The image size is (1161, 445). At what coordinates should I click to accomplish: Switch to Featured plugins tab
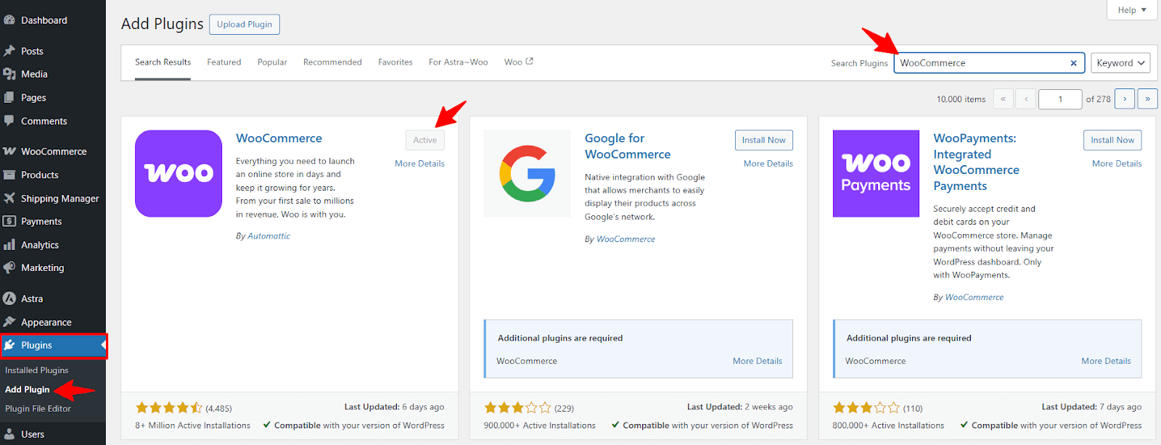click(224, 62)
